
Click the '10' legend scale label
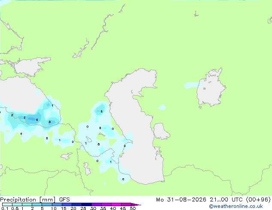pos(54,208)
